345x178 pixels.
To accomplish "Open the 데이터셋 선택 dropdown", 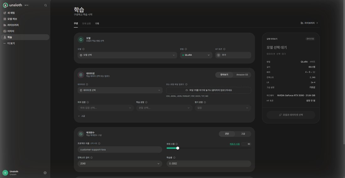I will 120,90.
